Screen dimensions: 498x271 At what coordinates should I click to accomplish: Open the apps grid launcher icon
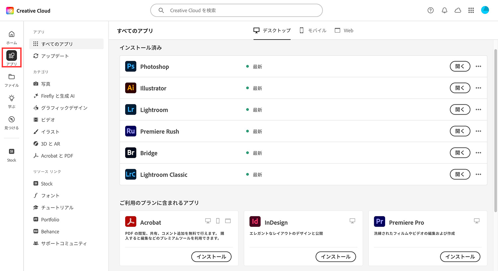click(471, 10)
